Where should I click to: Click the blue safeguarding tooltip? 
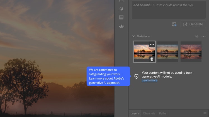[x=108, y=76]
